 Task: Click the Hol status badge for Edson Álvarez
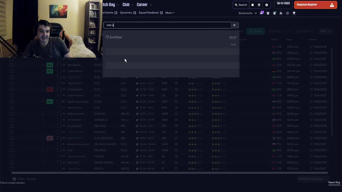50,138
